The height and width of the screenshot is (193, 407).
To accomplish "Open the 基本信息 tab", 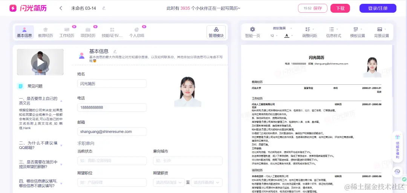I will click(24, 32).
